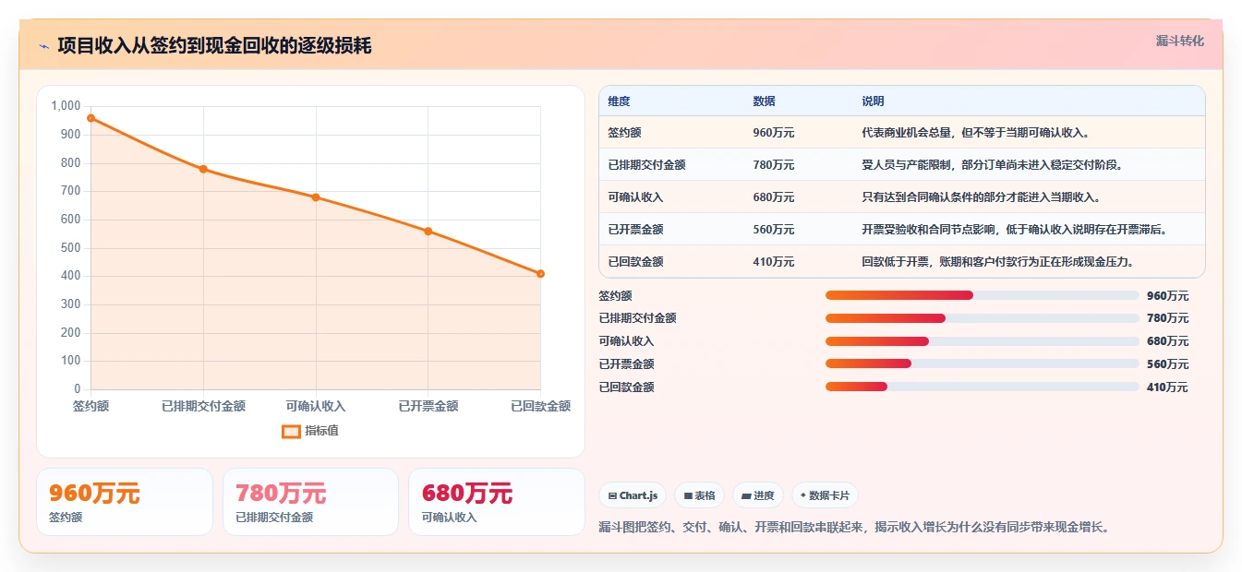
Task: Click the 已开票金额 x-axis label under the chart
Action: click(428, 406)
